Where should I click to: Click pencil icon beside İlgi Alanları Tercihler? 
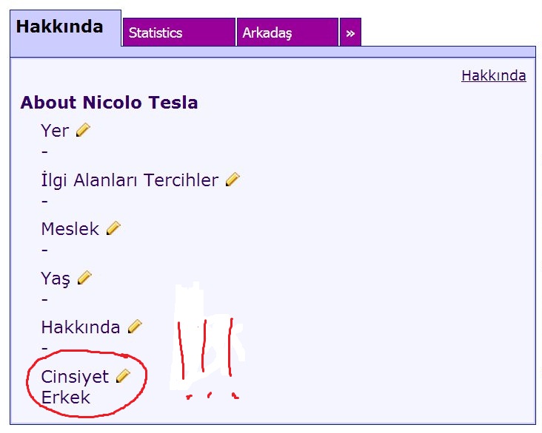pos(232,180)
